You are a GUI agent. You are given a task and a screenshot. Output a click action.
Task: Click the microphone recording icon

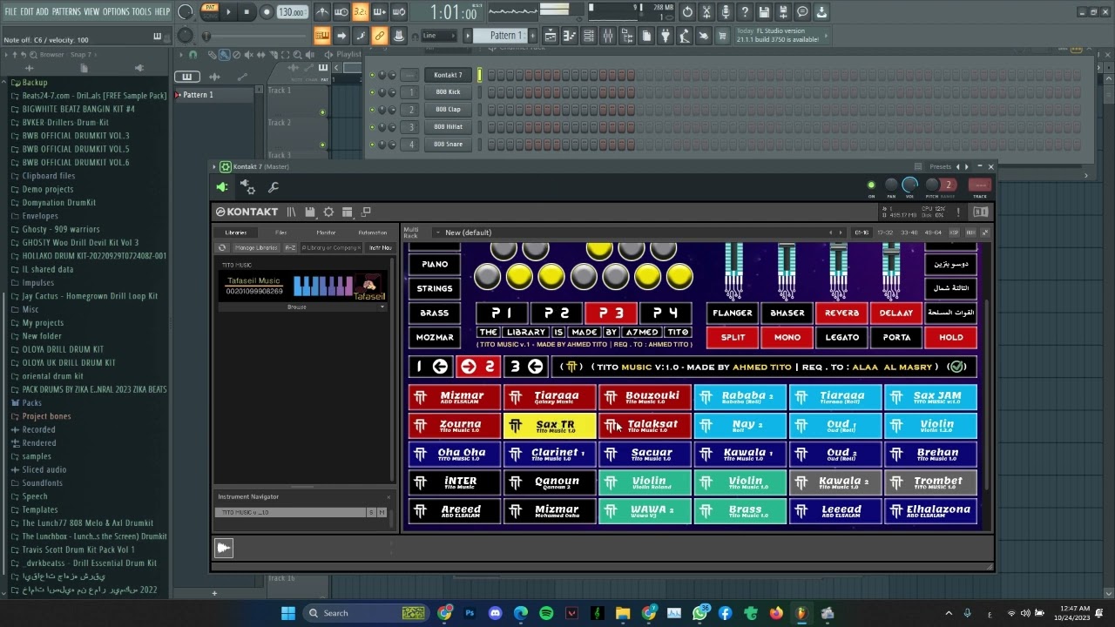point(726,12)
